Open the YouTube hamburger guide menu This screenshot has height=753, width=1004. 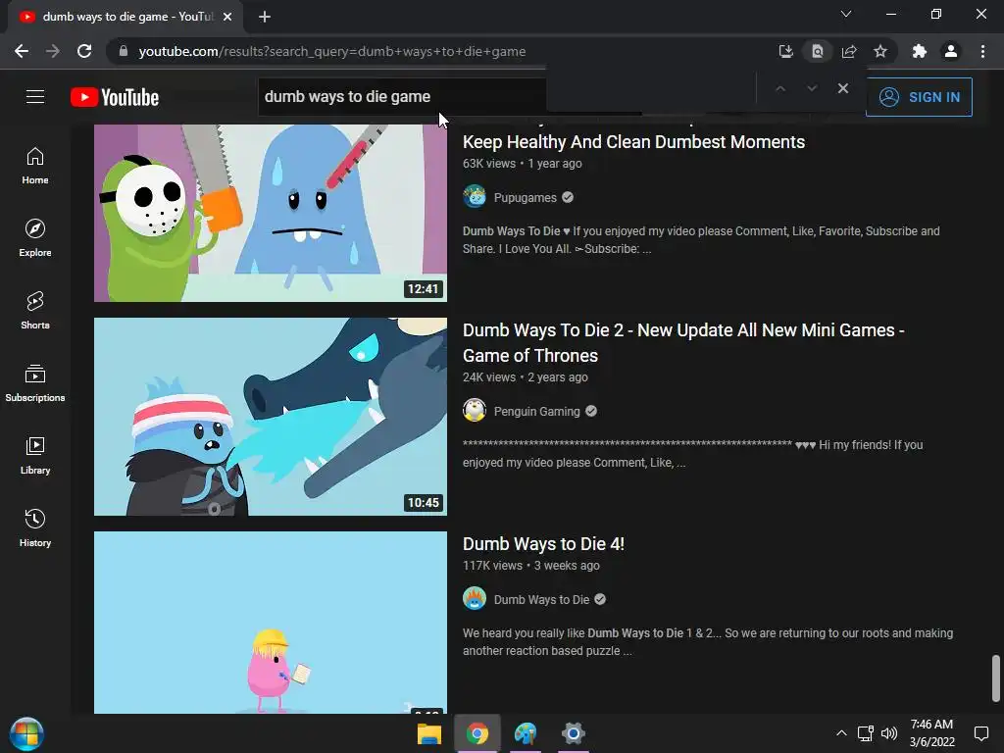click(x=35, y=97)
